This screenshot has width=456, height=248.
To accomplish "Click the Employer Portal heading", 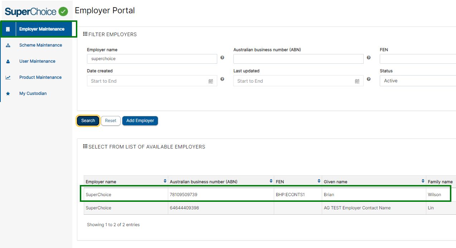I will pos(105,11).
